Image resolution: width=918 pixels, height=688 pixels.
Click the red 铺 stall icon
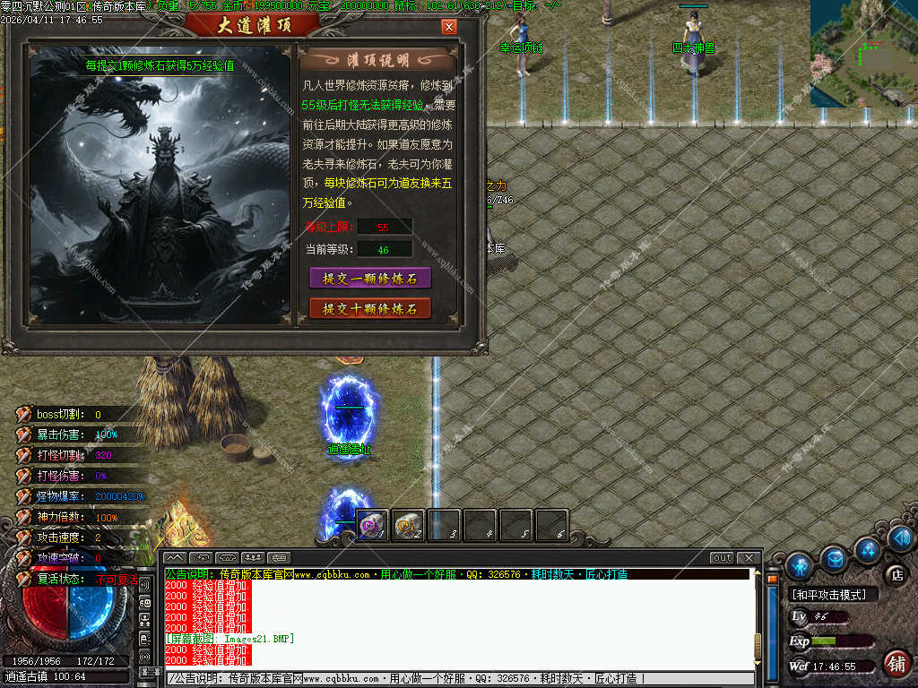coord(895,664)
